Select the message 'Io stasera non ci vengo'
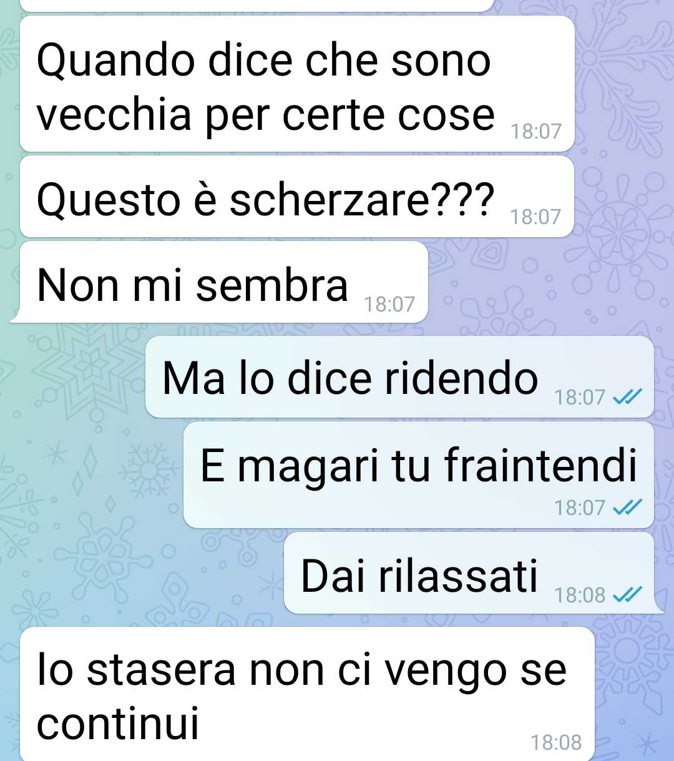 click(307, 694)
